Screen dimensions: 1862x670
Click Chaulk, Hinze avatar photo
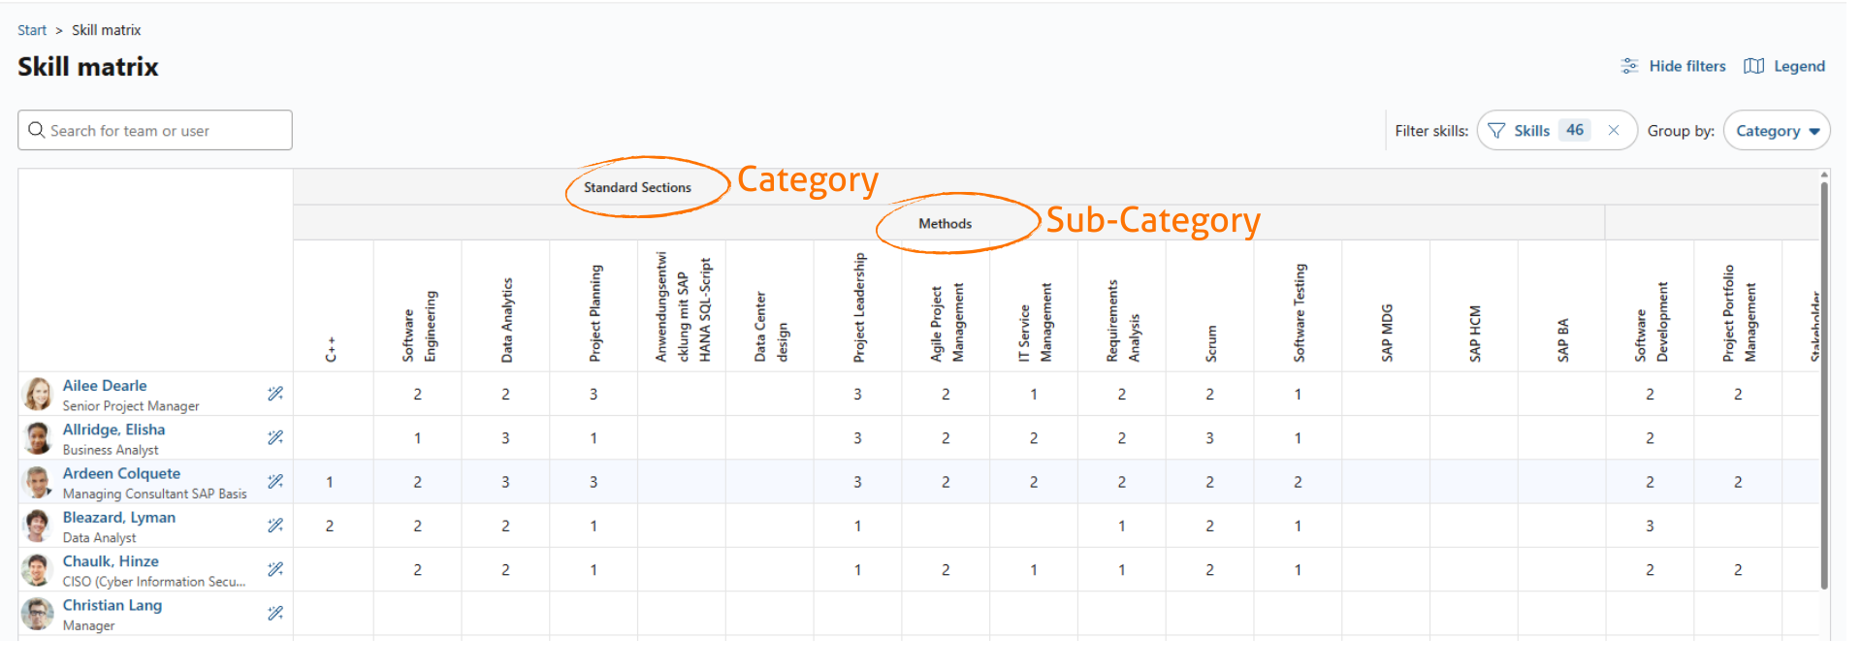pyautogui.click(x=38, y=569)
